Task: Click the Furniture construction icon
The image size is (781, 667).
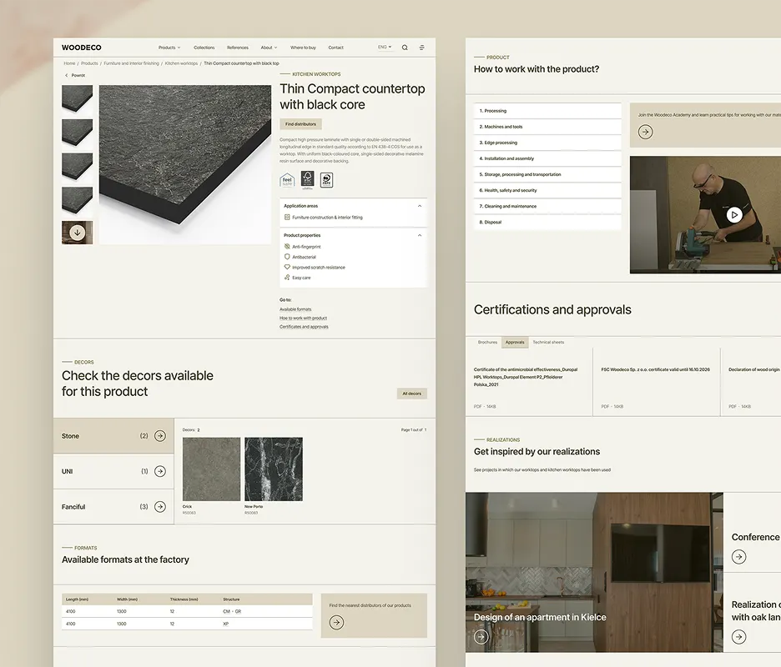Action: 287,217
